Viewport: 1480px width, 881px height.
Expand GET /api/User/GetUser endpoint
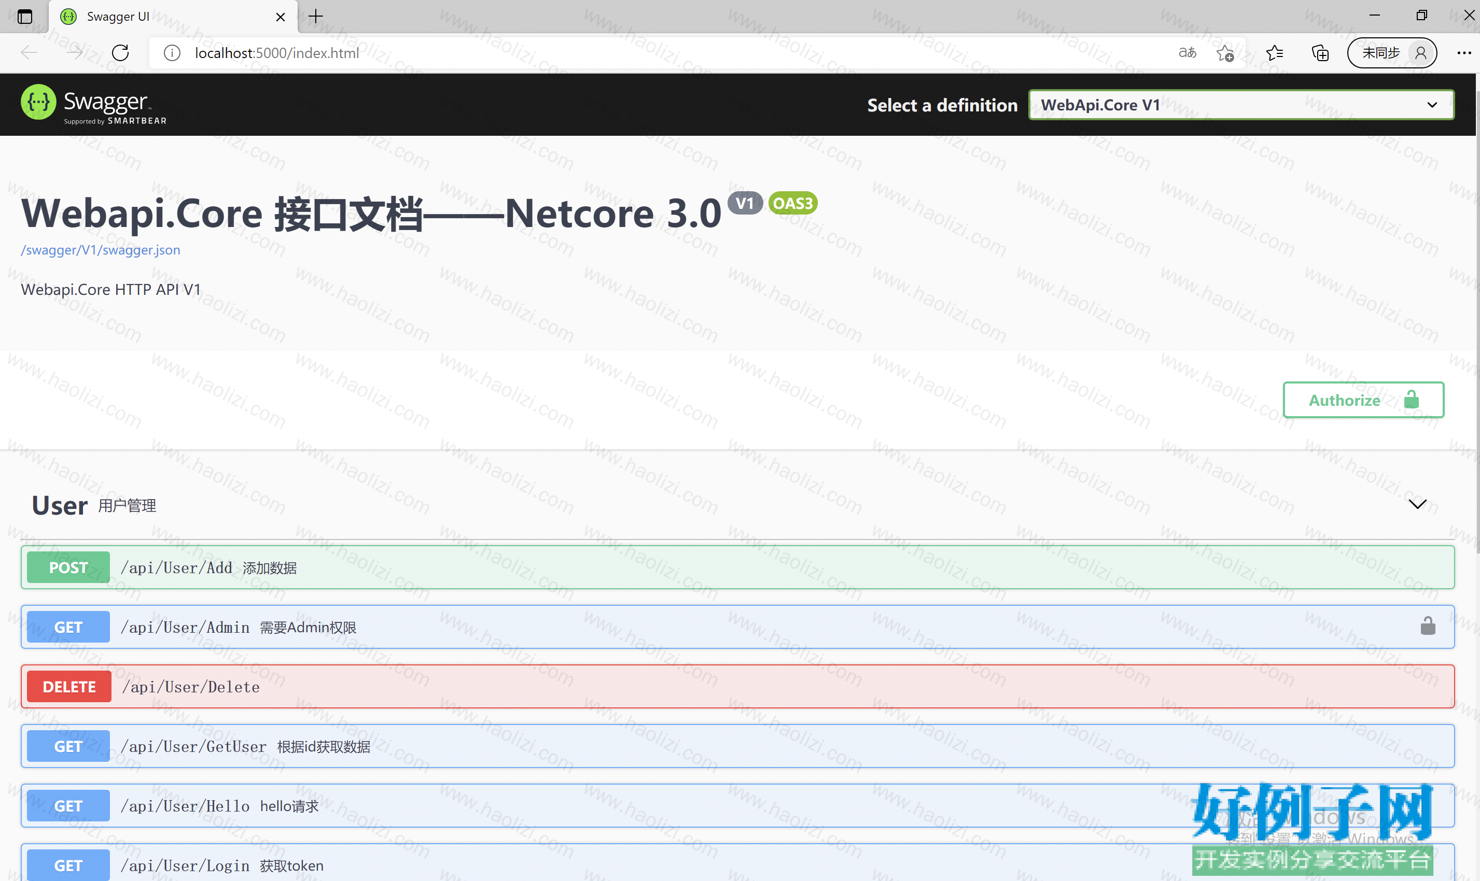coord(737,746)
